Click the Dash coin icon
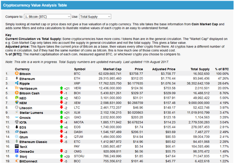Viewport: 235px width, 163px height. pyautogui.click(x=17, y=132)
